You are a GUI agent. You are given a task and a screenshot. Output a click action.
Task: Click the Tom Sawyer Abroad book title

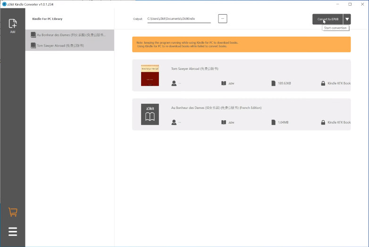tap(194, 69)
